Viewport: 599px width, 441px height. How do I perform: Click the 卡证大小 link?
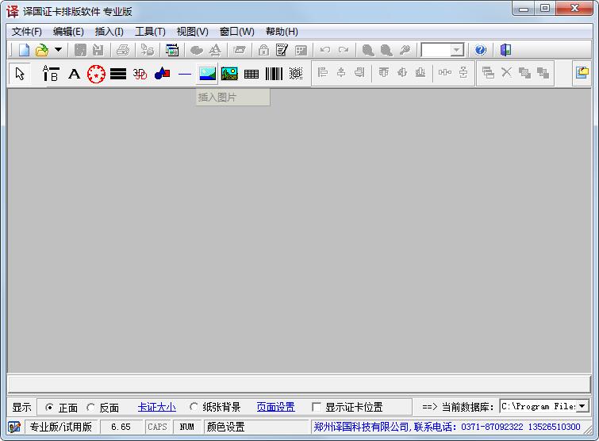(x=157, y=407)
